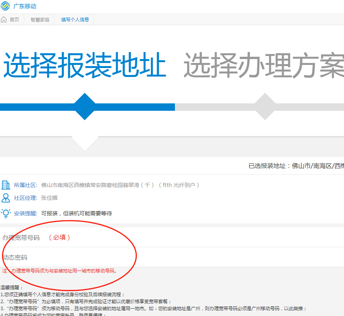
Task: Open the 首页 breadcrumb link
Action: 14,19
